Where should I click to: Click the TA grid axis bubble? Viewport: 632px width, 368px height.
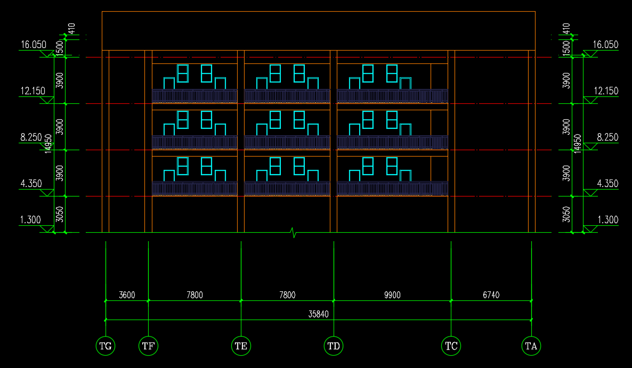click(531, 346)
